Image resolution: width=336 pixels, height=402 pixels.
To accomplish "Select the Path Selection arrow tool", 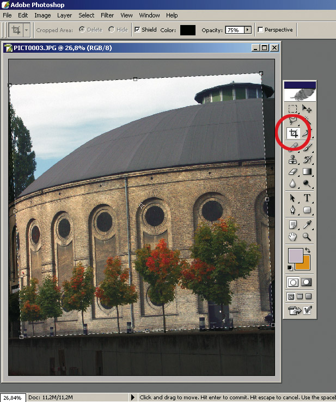I will 292,198.
